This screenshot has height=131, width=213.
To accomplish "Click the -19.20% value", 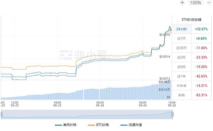I will tap(201, 67).
